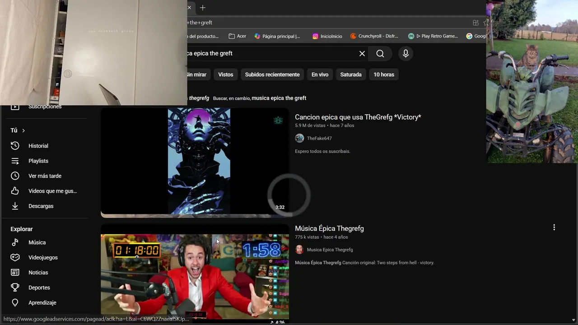The height and width of the screenshot is (325, 578).
Task: Click the scroll-down arrow of the page scrollbar
Action: (573, 320)
